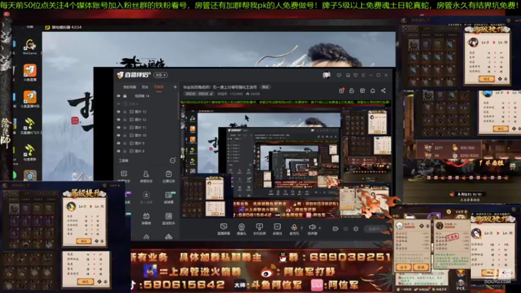The height and width of the screenshot is (293, 521).
Task: Open the 检查更新 desktop icon
Action: pyautogui.click(x=29, y=153)
